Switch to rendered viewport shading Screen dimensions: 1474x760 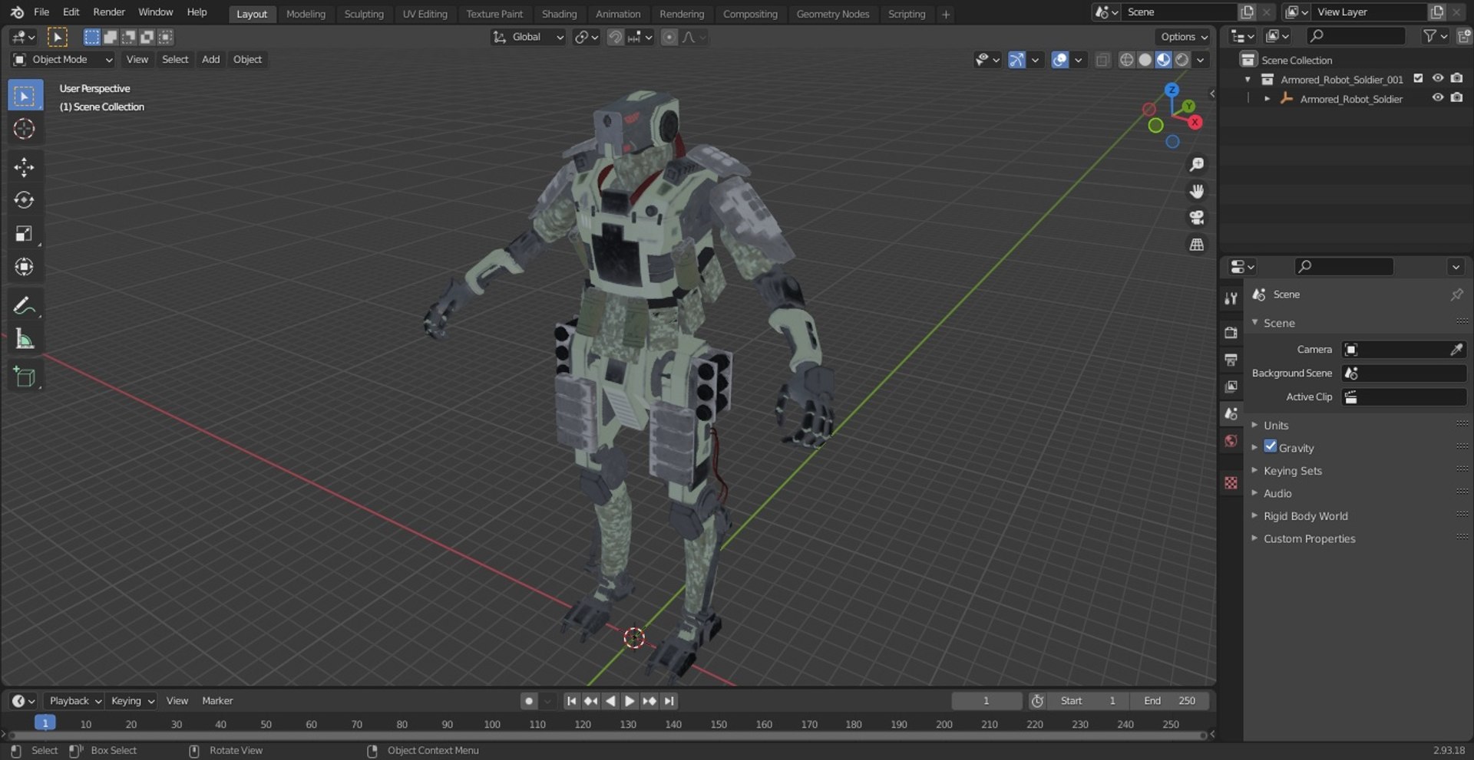[x=1182, y=60]
